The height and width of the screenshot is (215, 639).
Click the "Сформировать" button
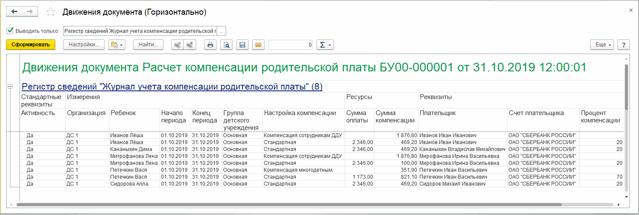[x=31, y=45]
